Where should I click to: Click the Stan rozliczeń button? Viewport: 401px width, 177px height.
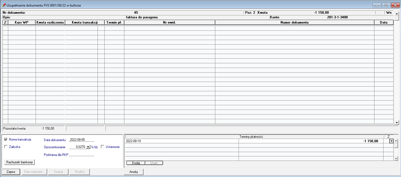click(x=35, y=172)
